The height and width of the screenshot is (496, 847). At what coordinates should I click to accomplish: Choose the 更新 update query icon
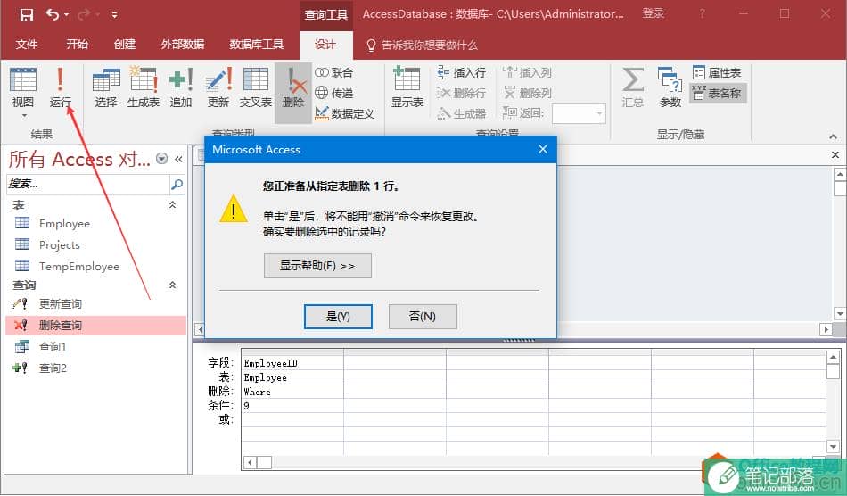218,87
